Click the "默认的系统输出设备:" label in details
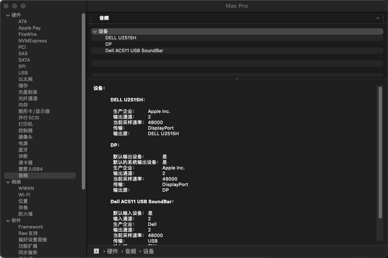388x258 pixels. click(x=136, y=162)
